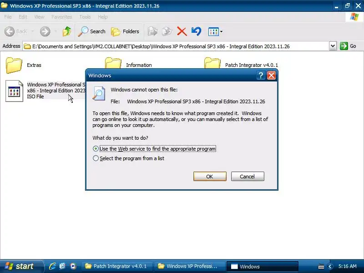Switch to Windows XP Professi... taskbar window
The width and height of the screenshot is (364, 273).
(189, 266)
